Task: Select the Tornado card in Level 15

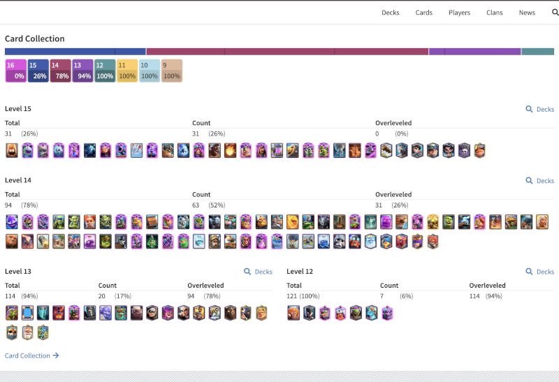Action: point(340,150)
